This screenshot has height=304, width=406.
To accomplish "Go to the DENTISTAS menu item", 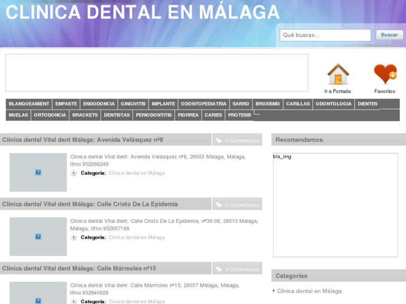I will coord(117,115).
